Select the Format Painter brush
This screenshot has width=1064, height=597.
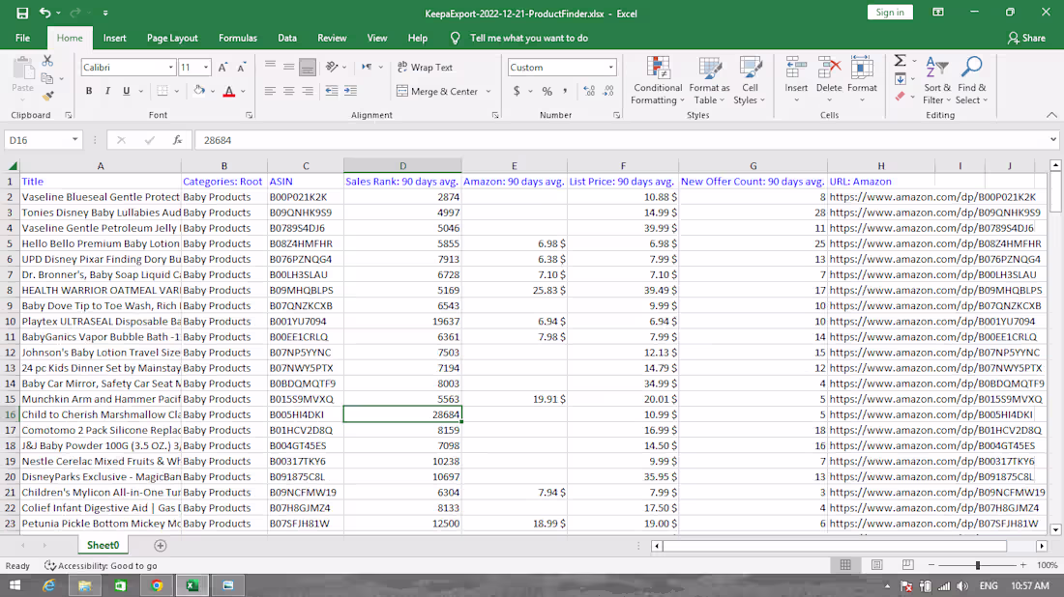pos(47,97)
